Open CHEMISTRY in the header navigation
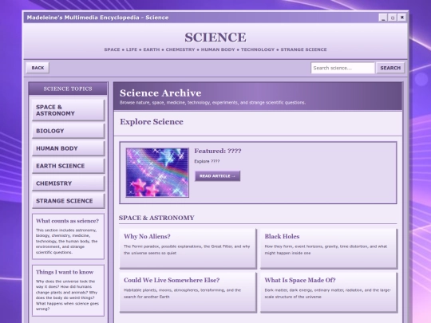The height and width of the screenshot is (323, 431). [180, 49]
